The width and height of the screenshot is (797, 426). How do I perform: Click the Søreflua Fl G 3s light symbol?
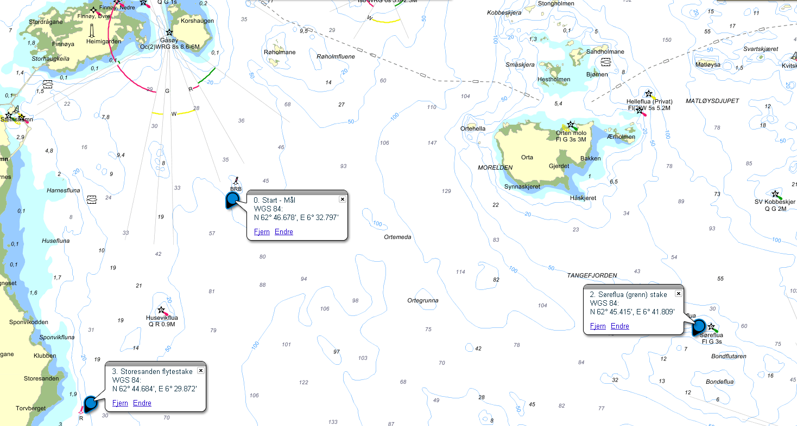point(711,327)
